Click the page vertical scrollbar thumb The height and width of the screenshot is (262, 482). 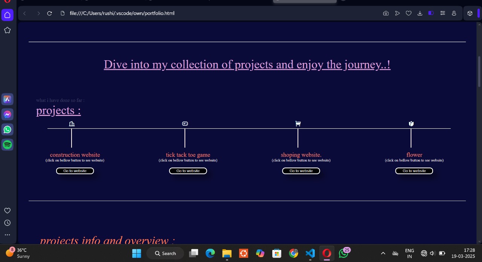click(x=479, y=72)
